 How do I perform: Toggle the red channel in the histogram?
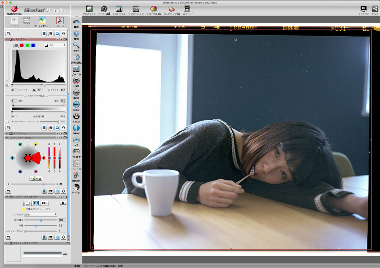pyautogui.click(x=22, y=45)
